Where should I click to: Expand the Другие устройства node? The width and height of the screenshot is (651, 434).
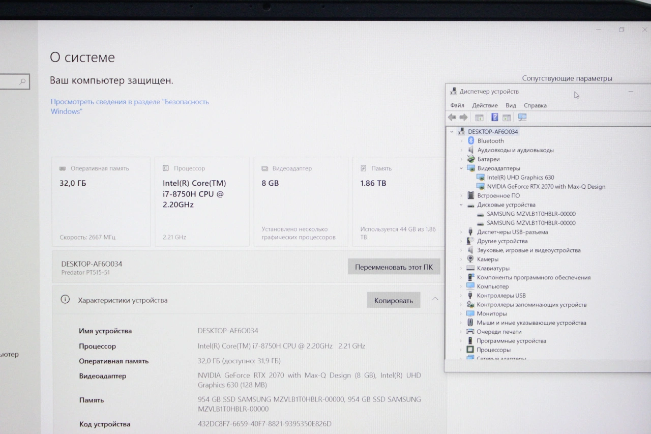[461, 241]
